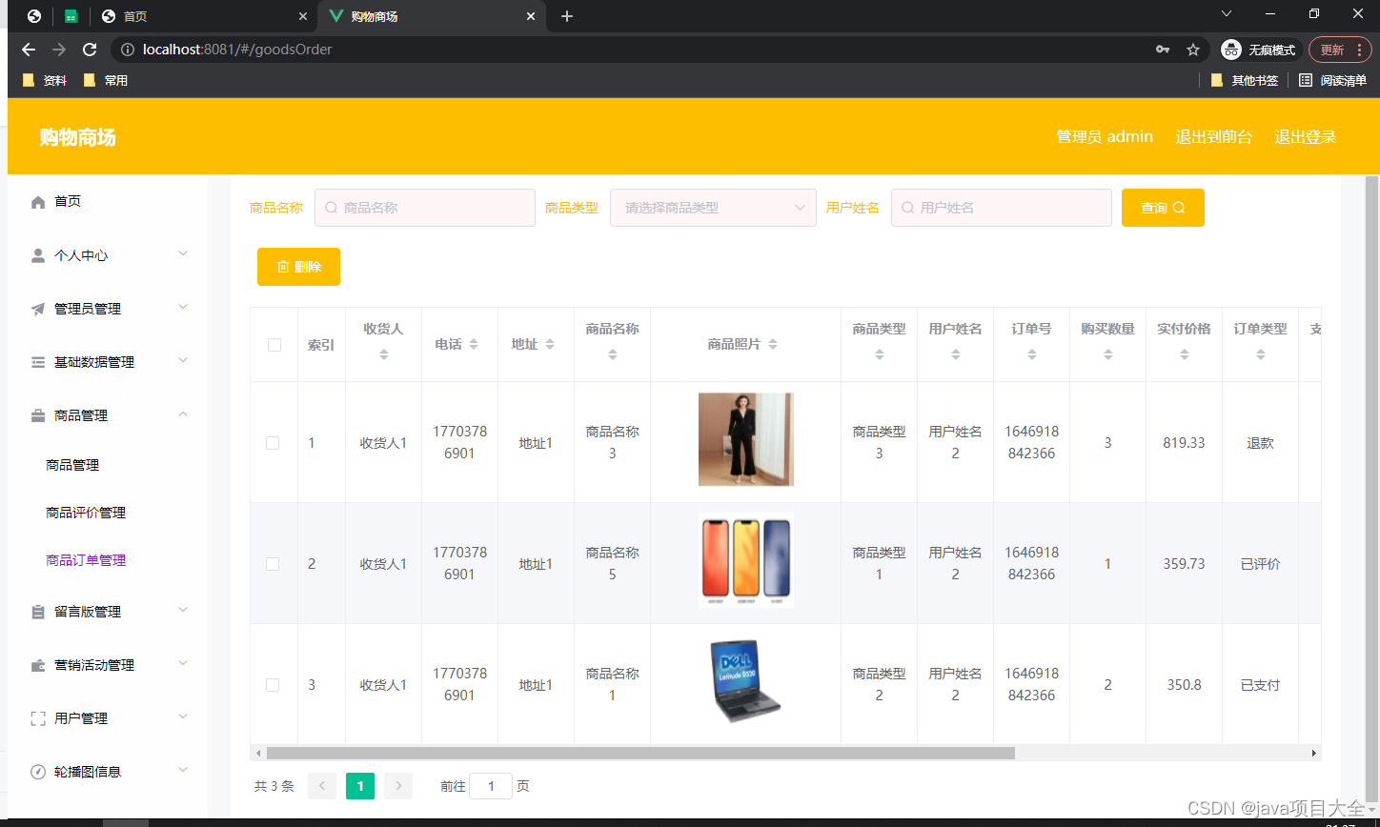
Task: Select the 商品订单管理 submenu item
Action: click(86, 560)
